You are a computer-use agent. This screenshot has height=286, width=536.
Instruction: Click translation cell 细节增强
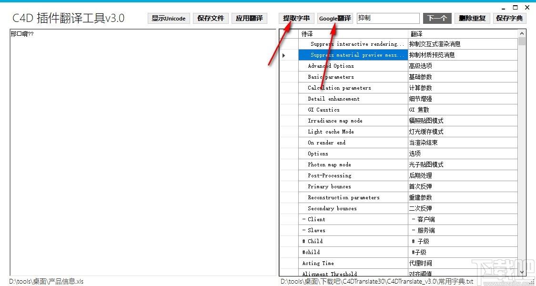pos(463,99)
